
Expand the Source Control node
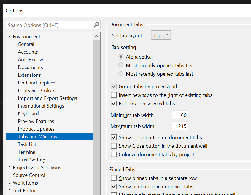pyautogui.click(x=10, y=175)
